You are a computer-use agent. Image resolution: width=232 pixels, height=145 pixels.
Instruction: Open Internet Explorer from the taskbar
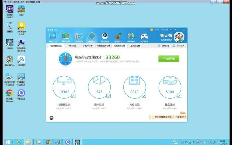click(x=19, y=142)
